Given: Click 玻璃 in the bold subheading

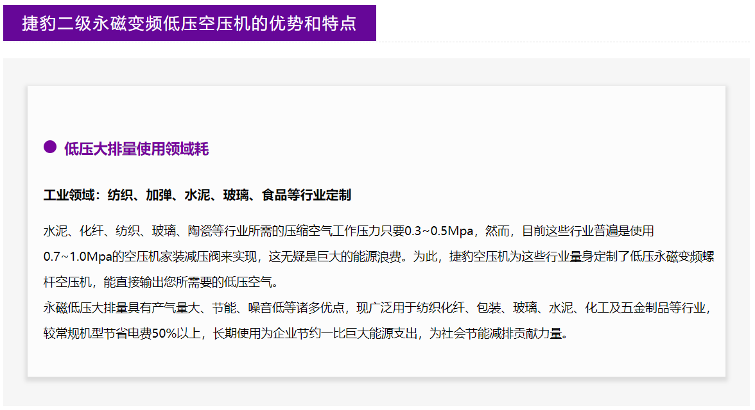Looking at the screenshot, I should pyautogui.click(x=236, y=195).
